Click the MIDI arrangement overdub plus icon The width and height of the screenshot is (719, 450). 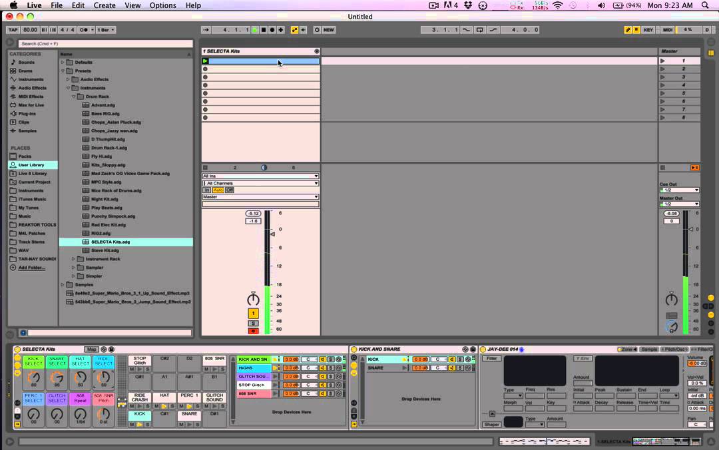[281, 30]
